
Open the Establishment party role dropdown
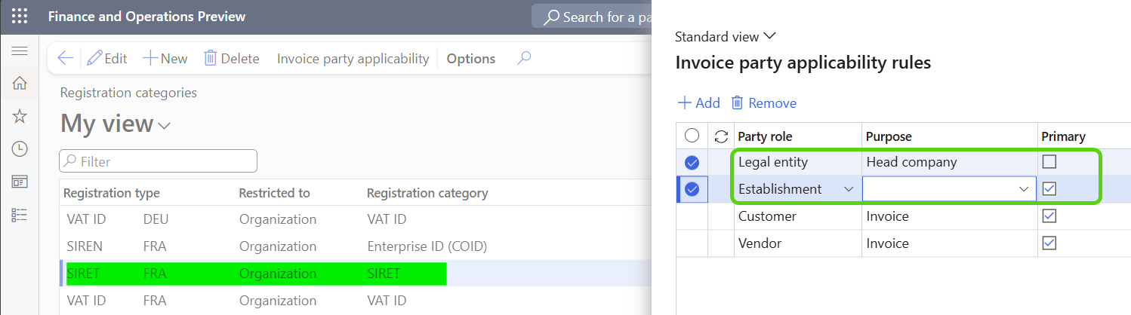pos(848,189)
